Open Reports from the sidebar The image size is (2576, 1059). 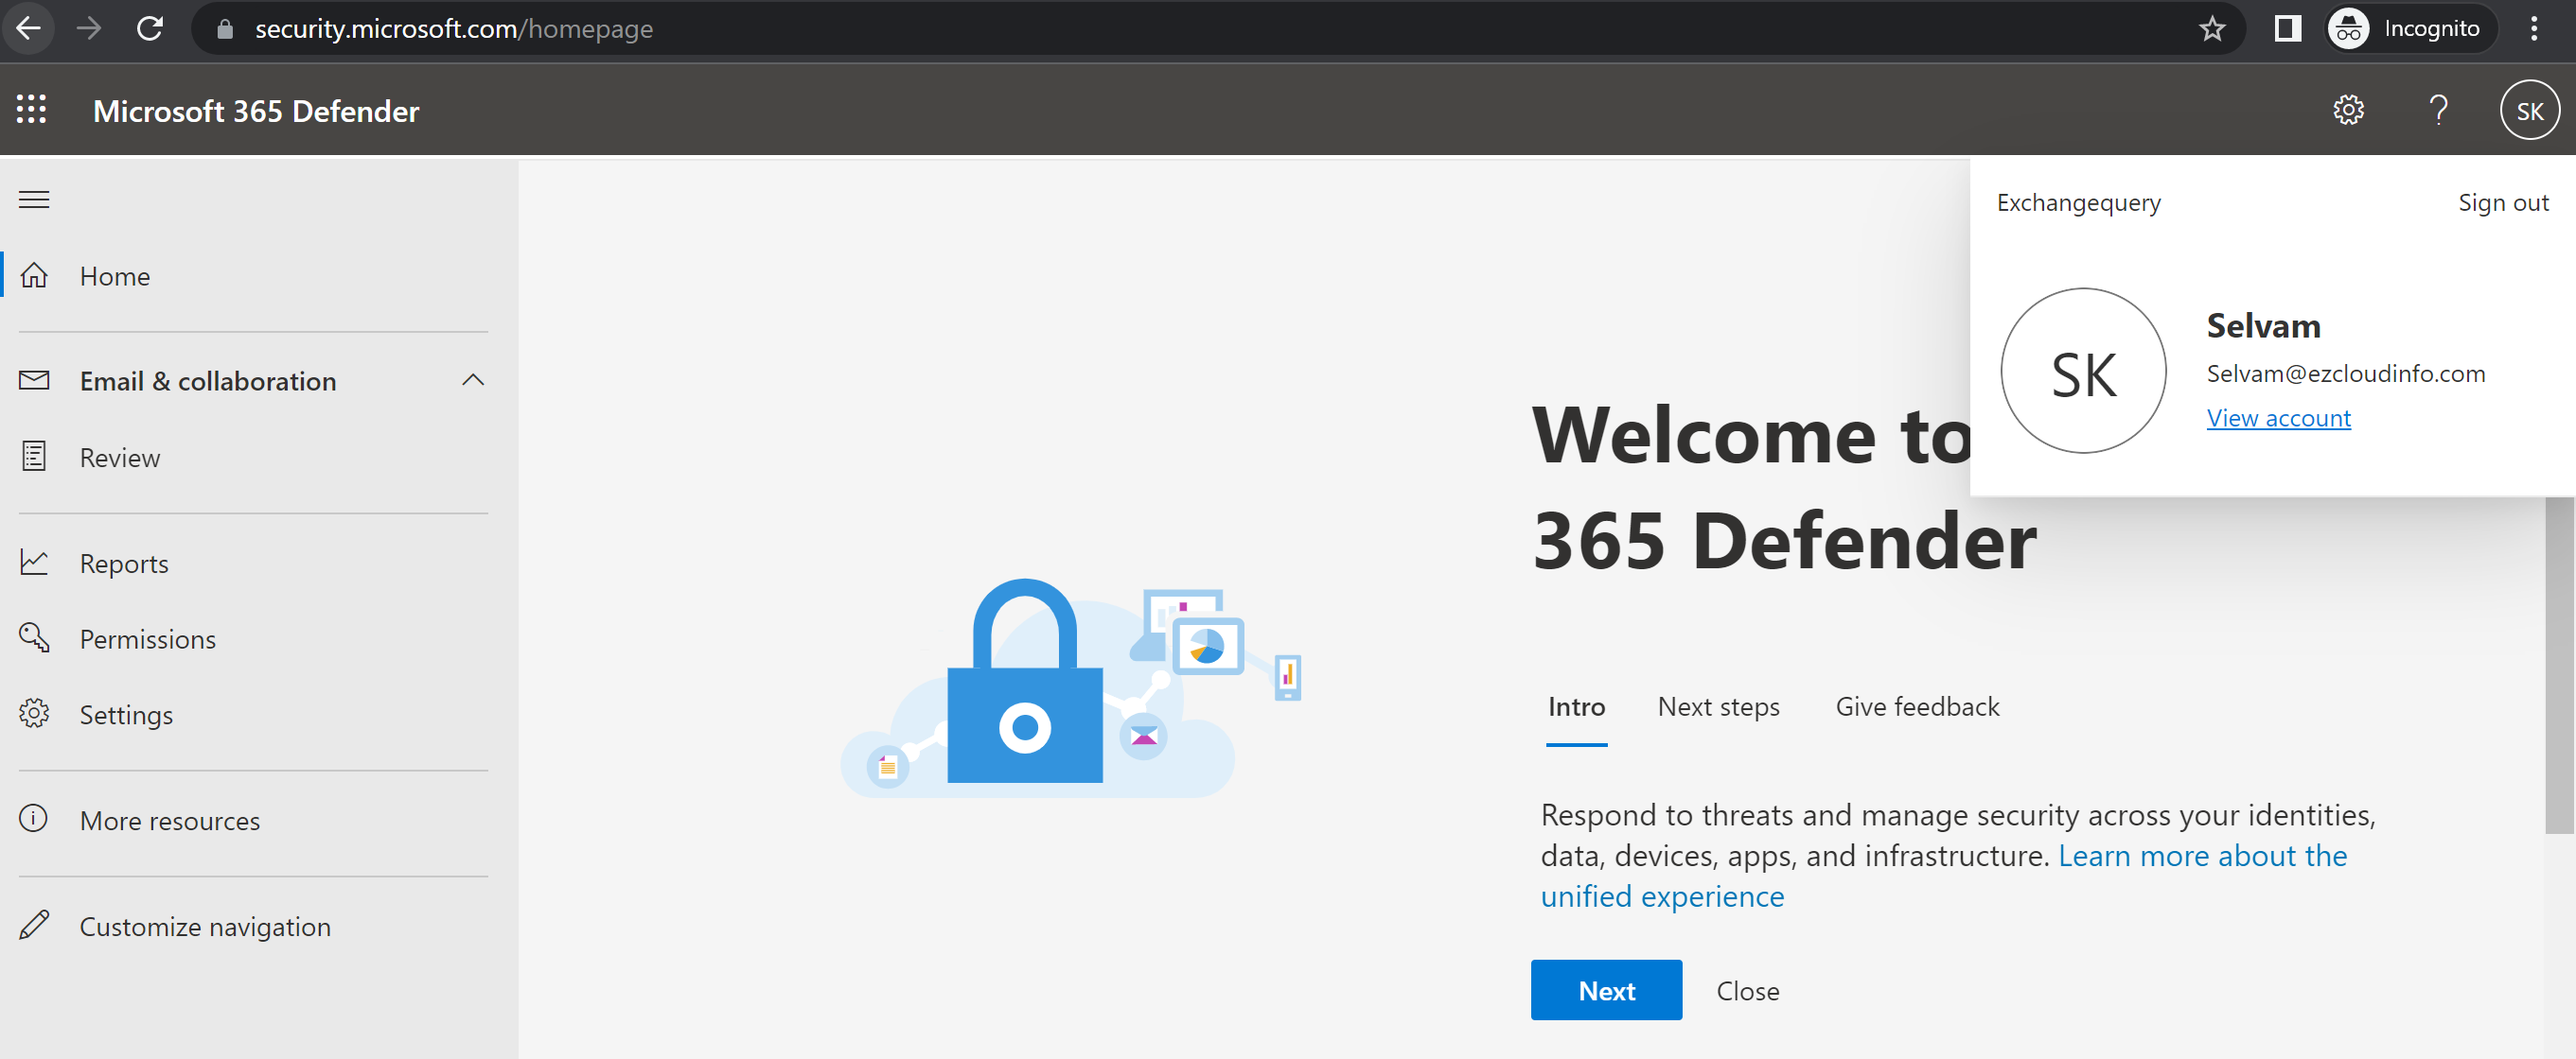tap(123, 564)
